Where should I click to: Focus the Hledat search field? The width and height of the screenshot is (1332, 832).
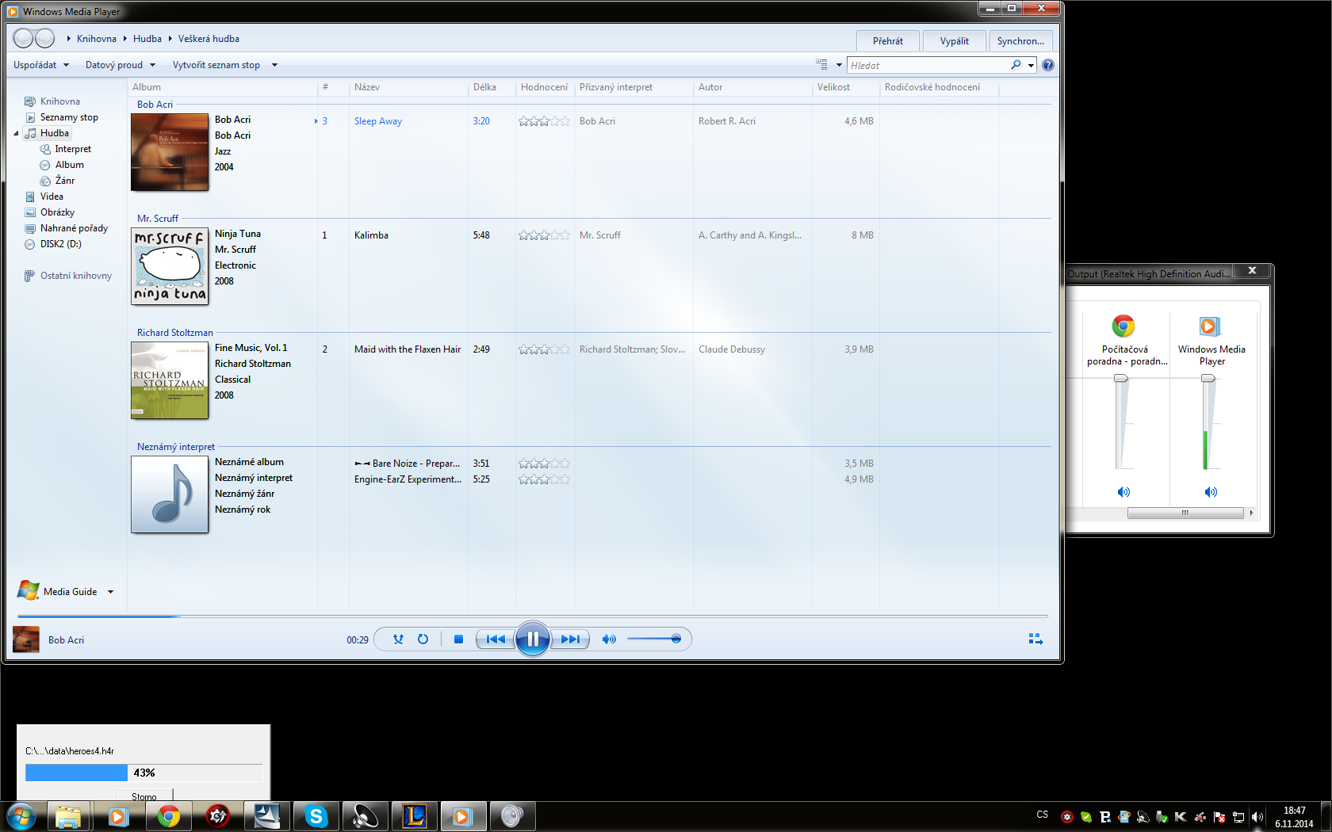click(x=928, y=65)
